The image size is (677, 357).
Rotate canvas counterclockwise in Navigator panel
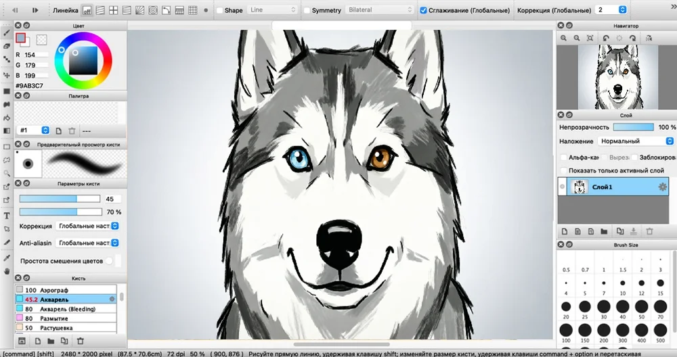(x=606, y=38)
